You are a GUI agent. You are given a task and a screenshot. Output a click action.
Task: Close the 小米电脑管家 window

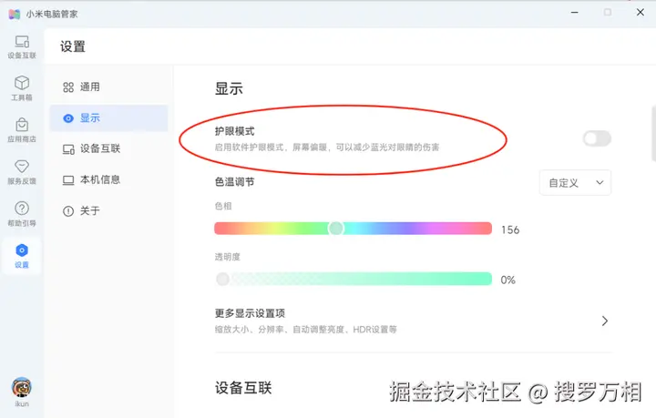641,13
